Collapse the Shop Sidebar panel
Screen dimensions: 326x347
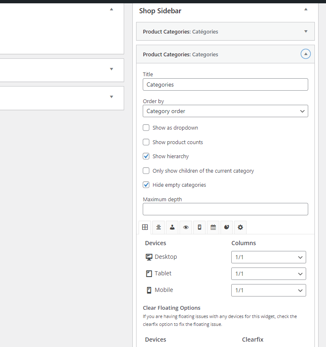click(306, 9)
